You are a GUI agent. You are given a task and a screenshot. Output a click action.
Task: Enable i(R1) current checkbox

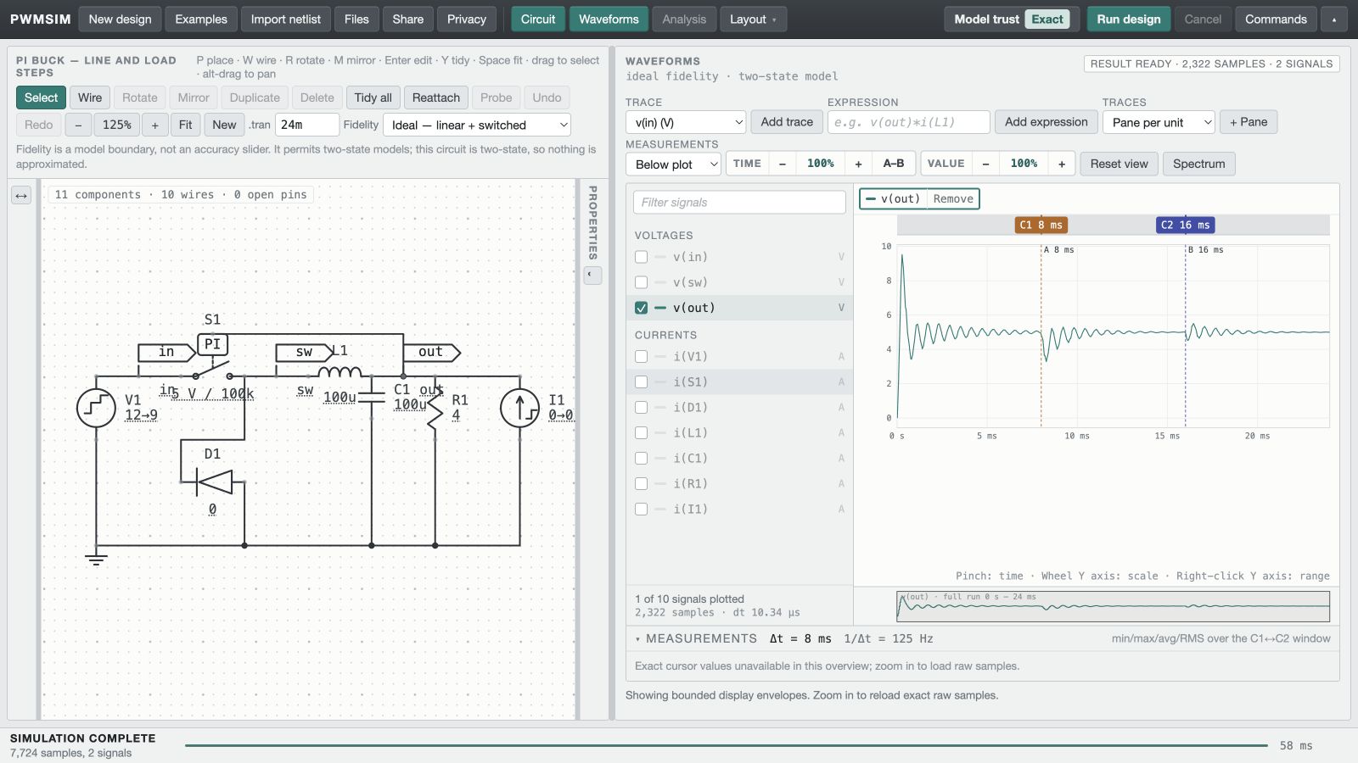point(641,484)
